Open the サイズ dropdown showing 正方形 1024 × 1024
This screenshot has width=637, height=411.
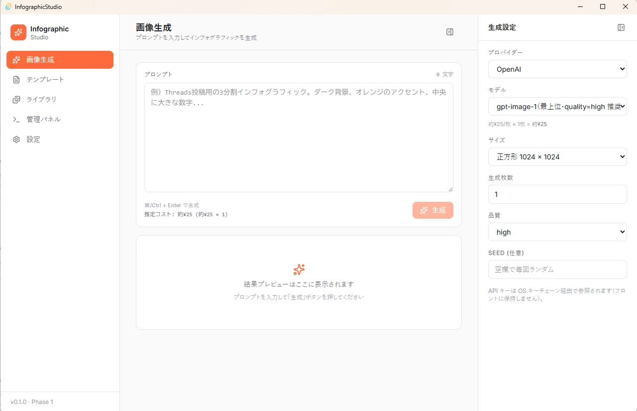click(557, 156)
